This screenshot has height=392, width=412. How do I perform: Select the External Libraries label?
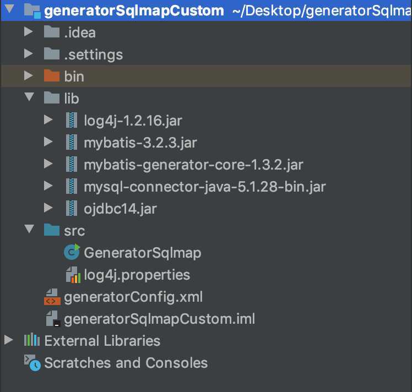tap(102, 341)
